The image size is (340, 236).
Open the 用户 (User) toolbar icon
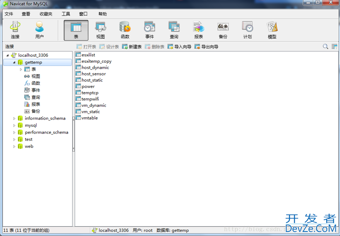click(x=40, y=30)
